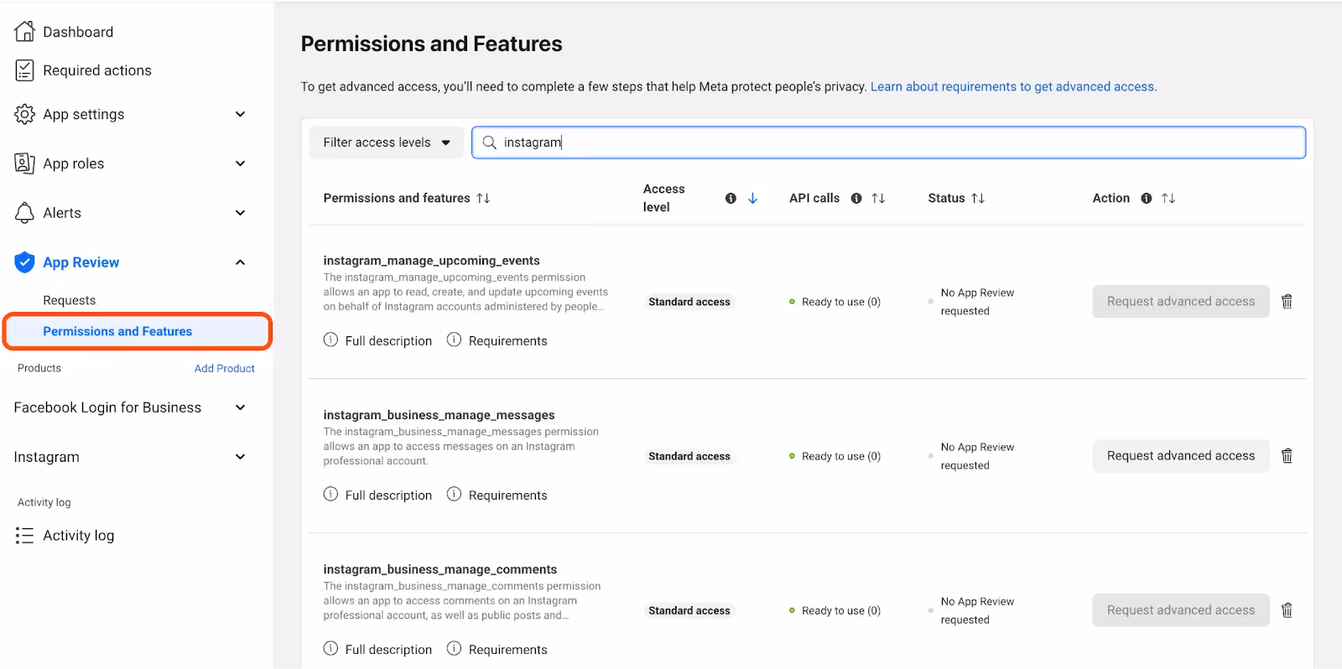1342x669 pixels.
Task: Select Permissions and Features menu item
Action: [117, 331]
